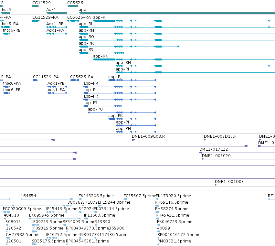
Task: Click EST EK117330.5prime
Action: point(112,235)
